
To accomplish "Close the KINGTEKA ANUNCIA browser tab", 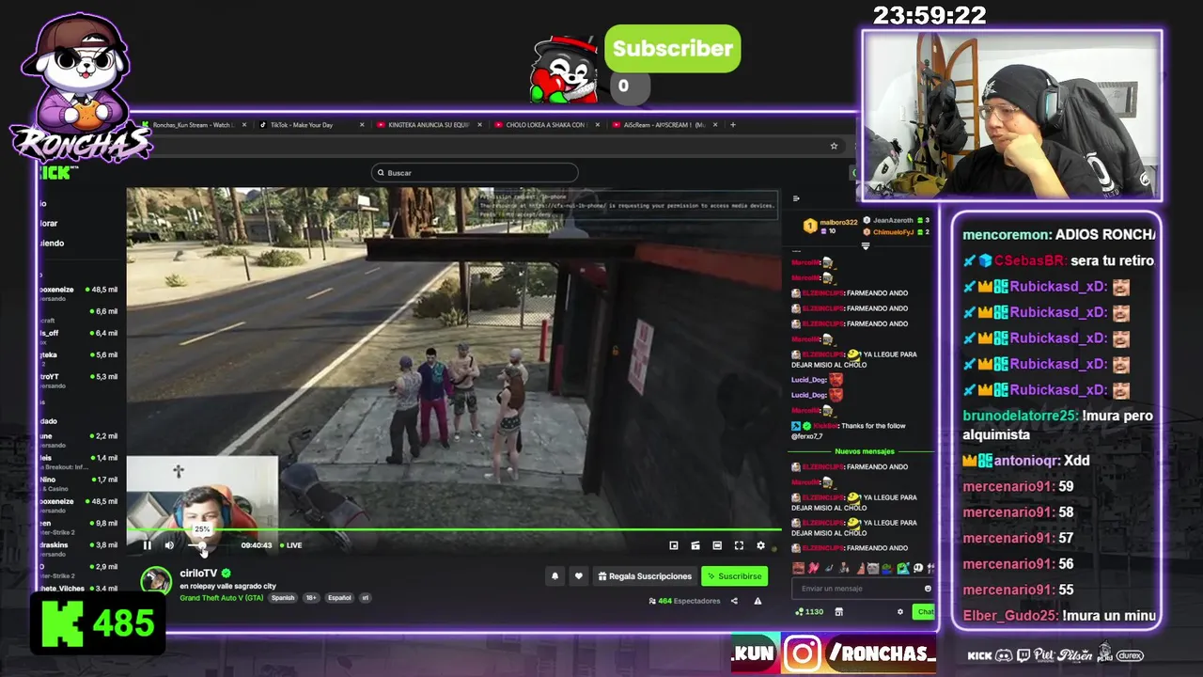I will click(x=479, y=125).
